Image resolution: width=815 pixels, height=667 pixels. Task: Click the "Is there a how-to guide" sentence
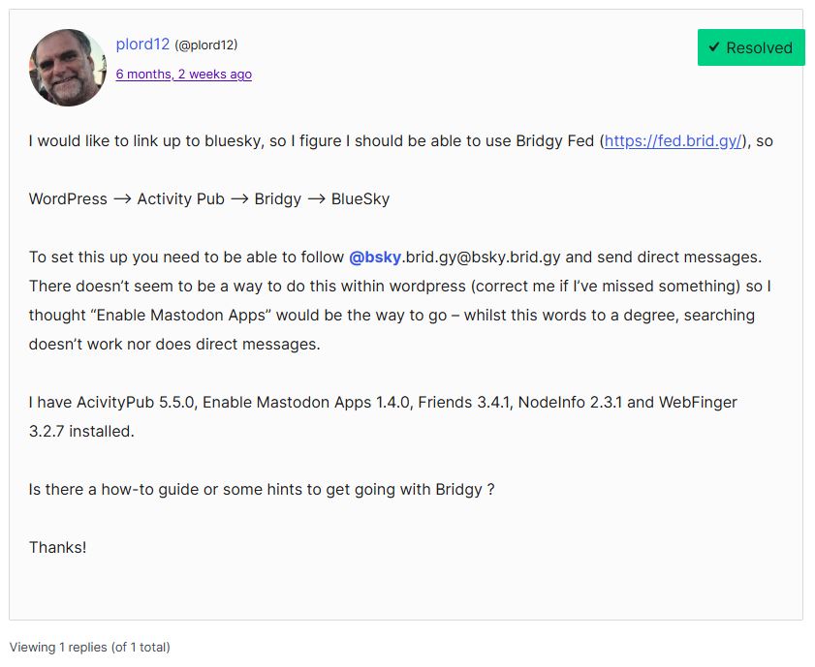click(x=262, y=490)
